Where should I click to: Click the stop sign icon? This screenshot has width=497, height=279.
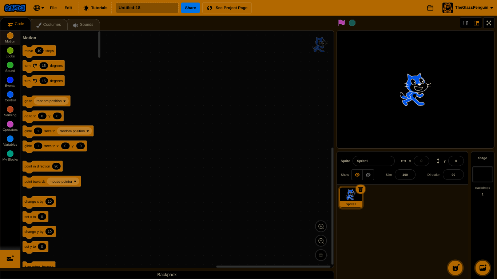coord(352,23)
